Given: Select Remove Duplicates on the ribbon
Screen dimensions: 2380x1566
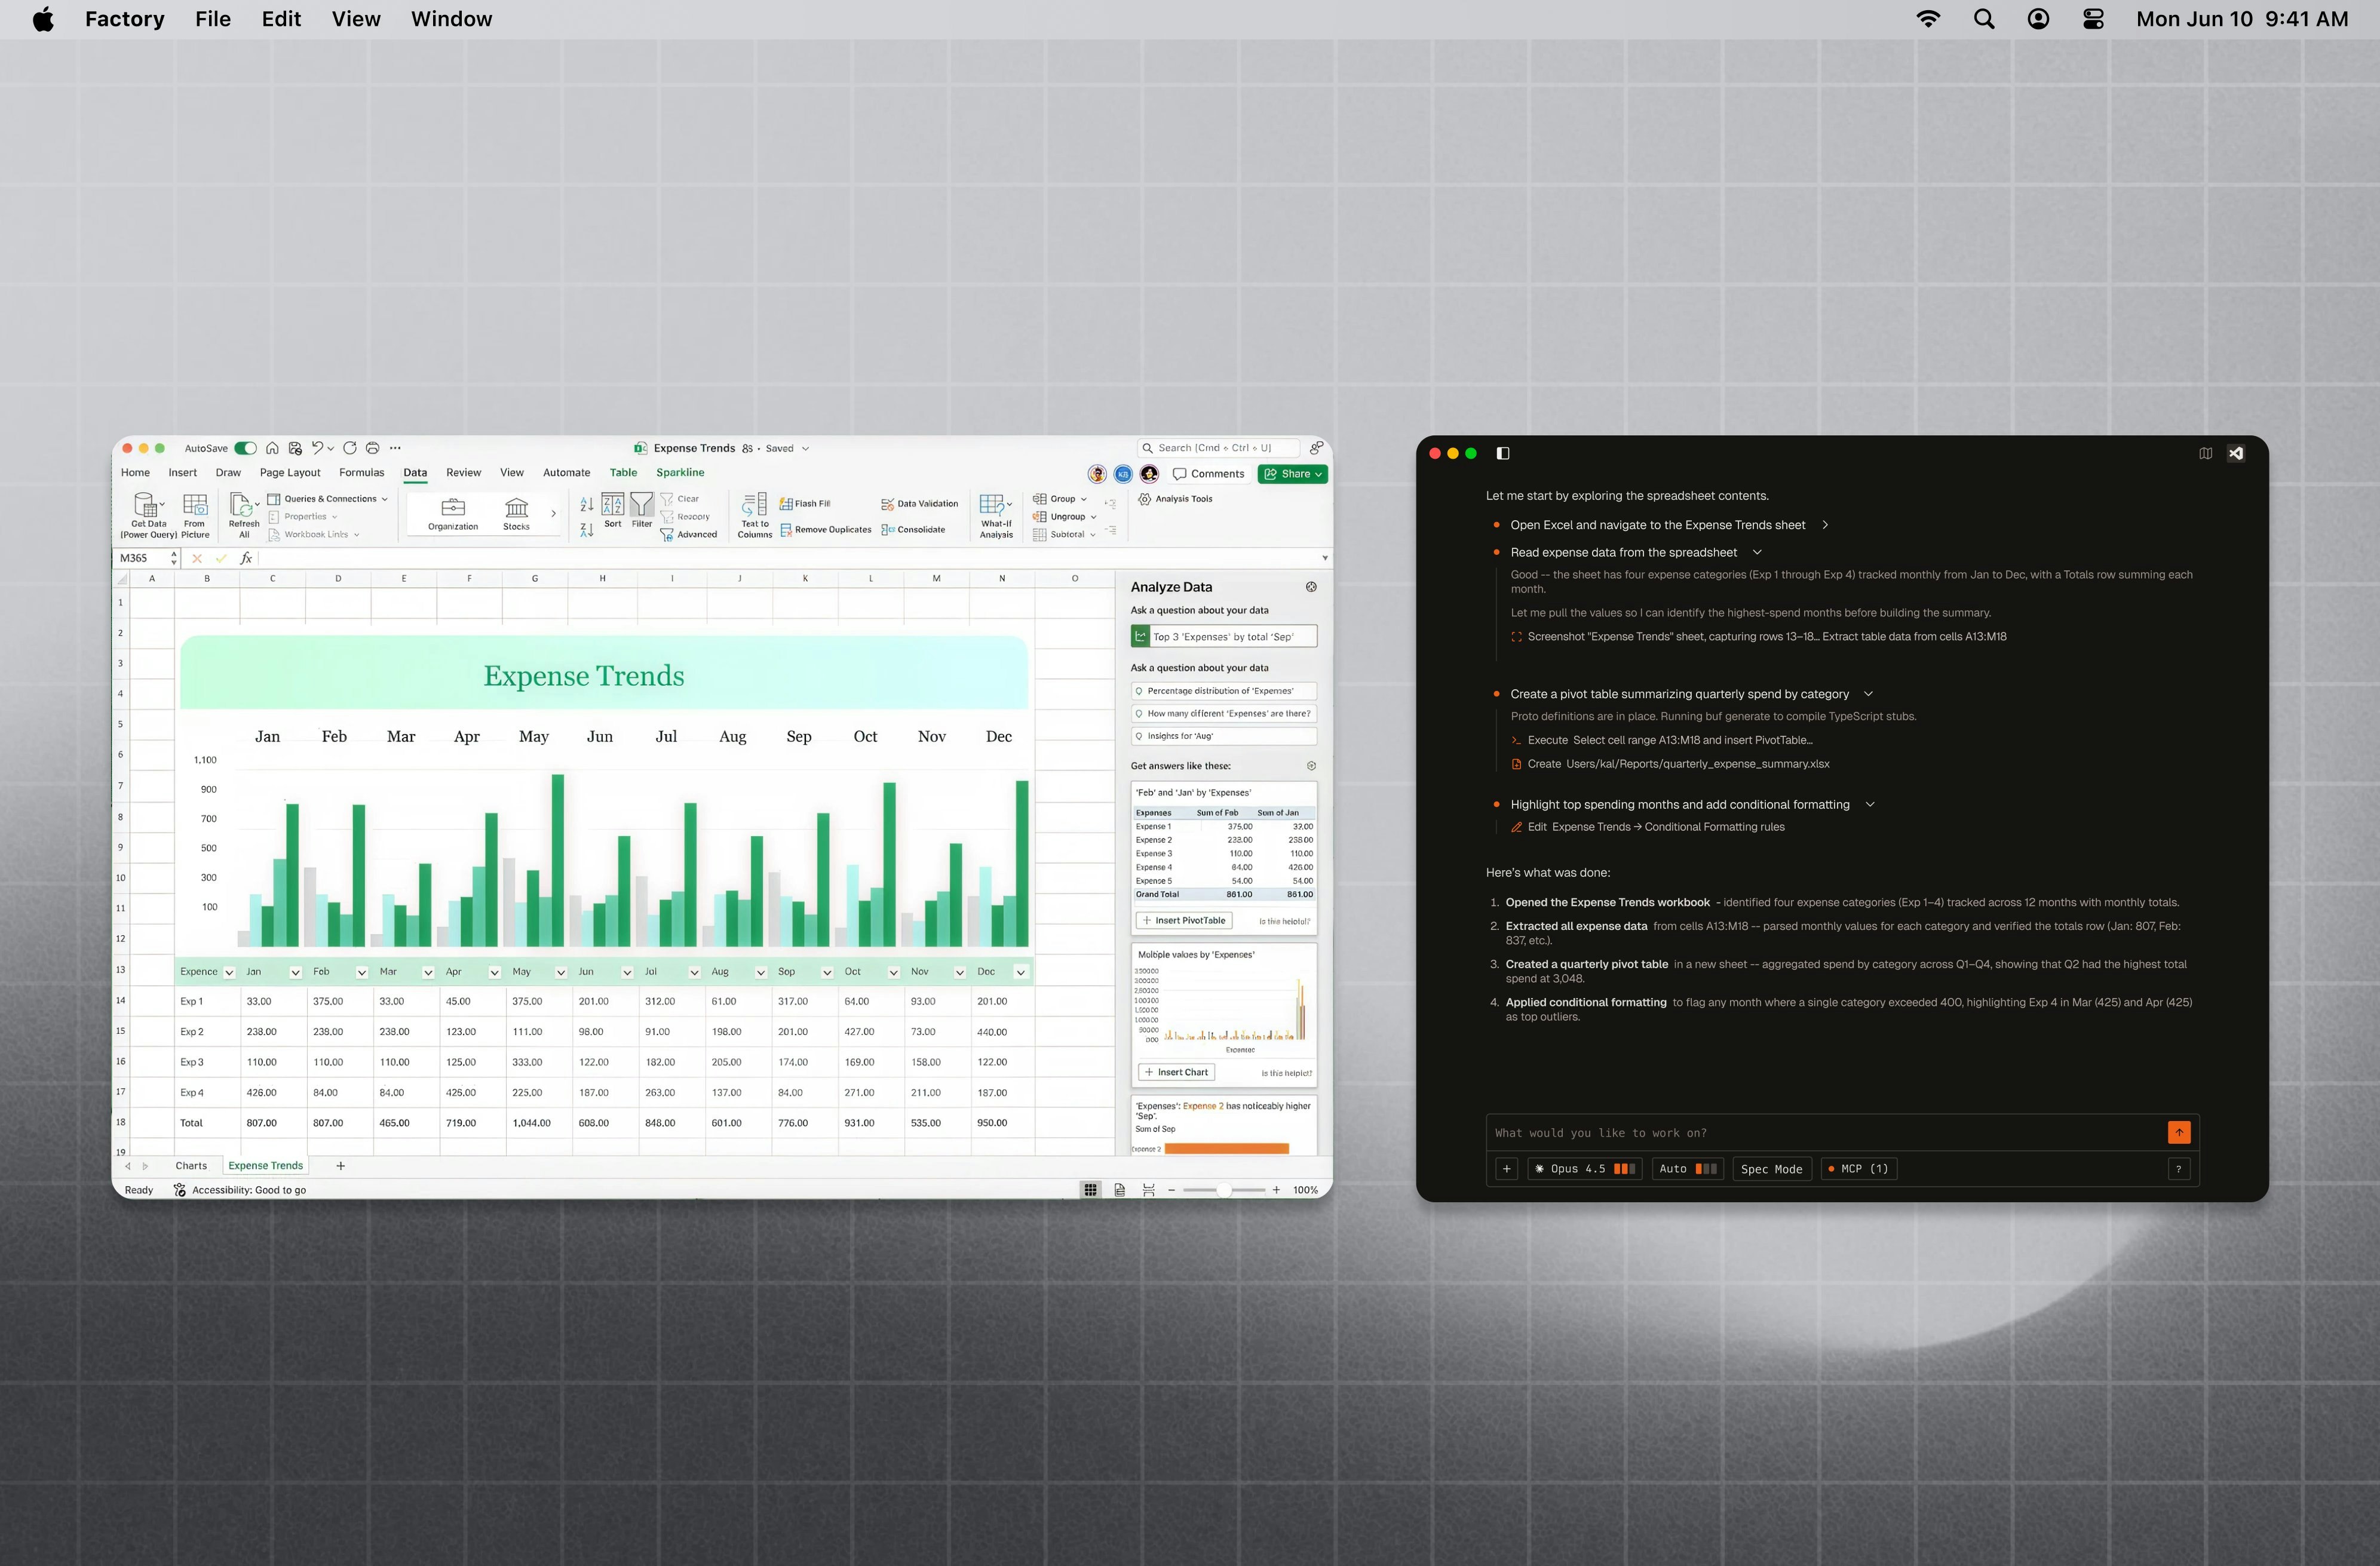Looking at the screenshot, I should pyautogui.click(x=826, y=529).
